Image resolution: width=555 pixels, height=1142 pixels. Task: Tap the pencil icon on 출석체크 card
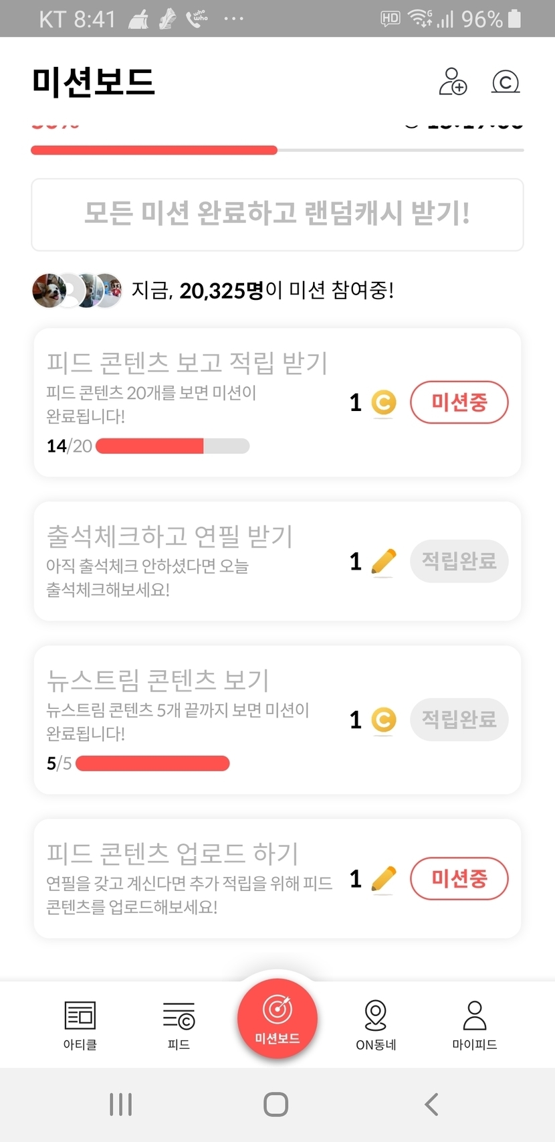tap(383, 562)
